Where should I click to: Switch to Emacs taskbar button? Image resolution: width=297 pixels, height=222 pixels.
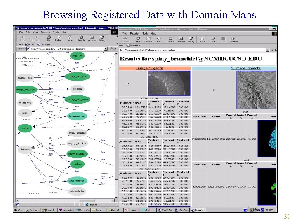[49, 210]
